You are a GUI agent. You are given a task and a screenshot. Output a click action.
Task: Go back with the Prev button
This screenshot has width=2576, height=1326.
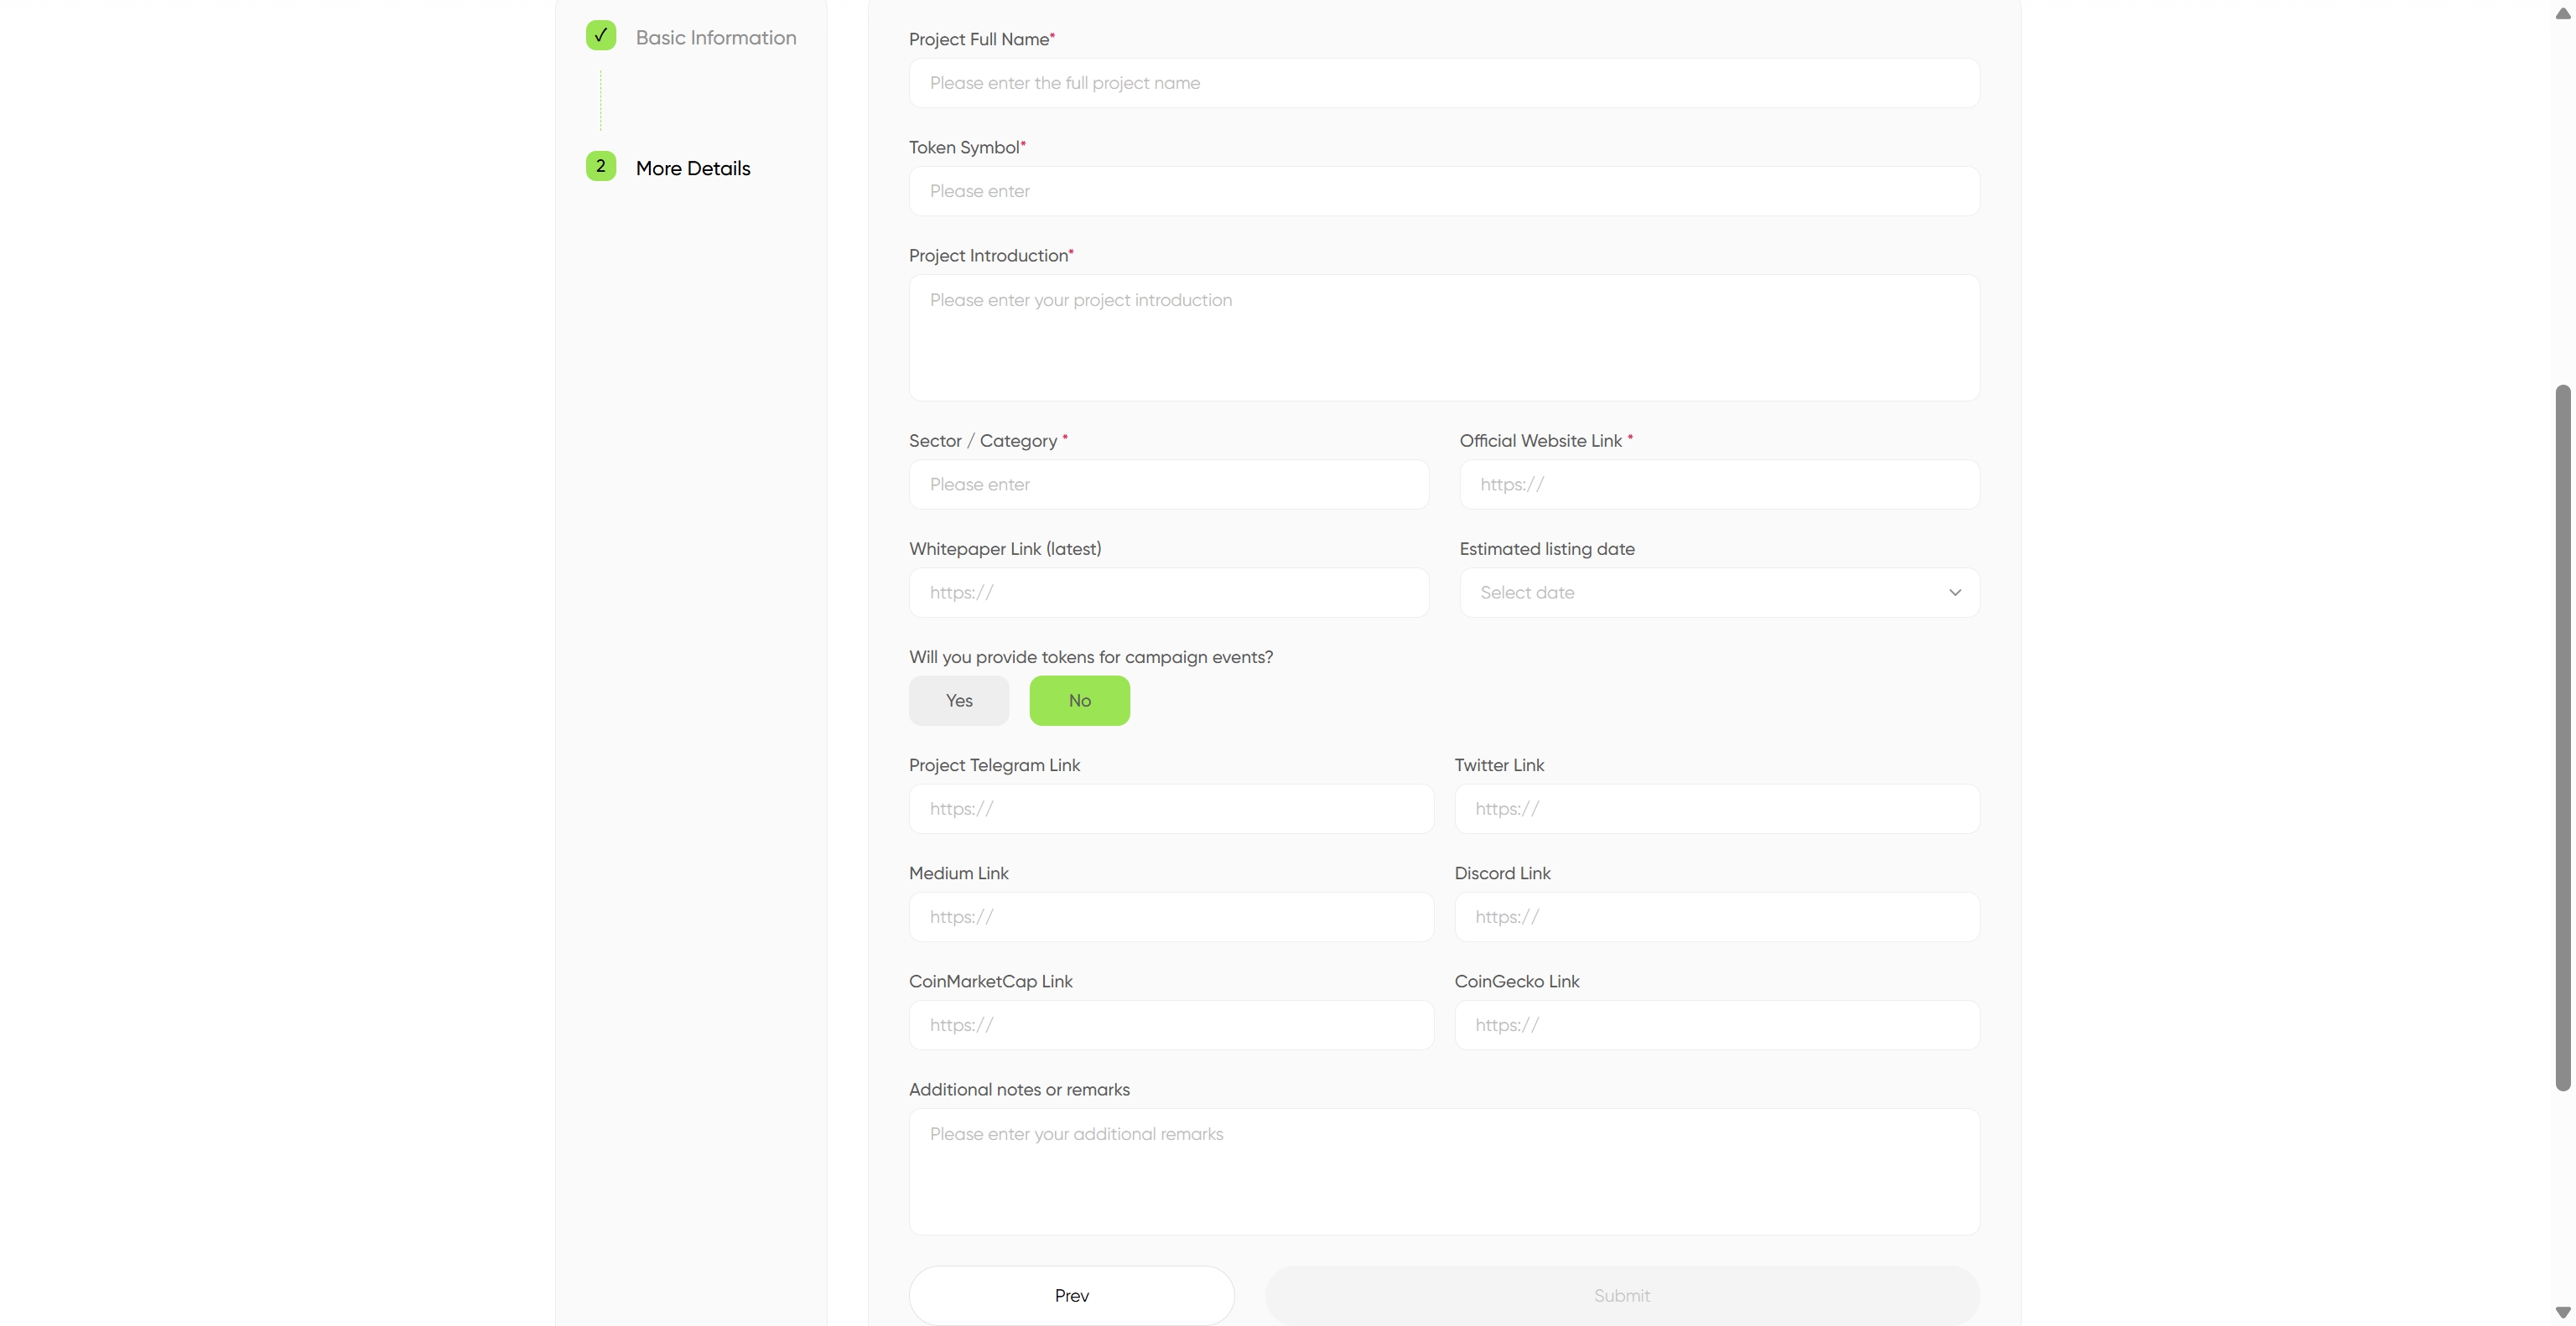1072,1296
